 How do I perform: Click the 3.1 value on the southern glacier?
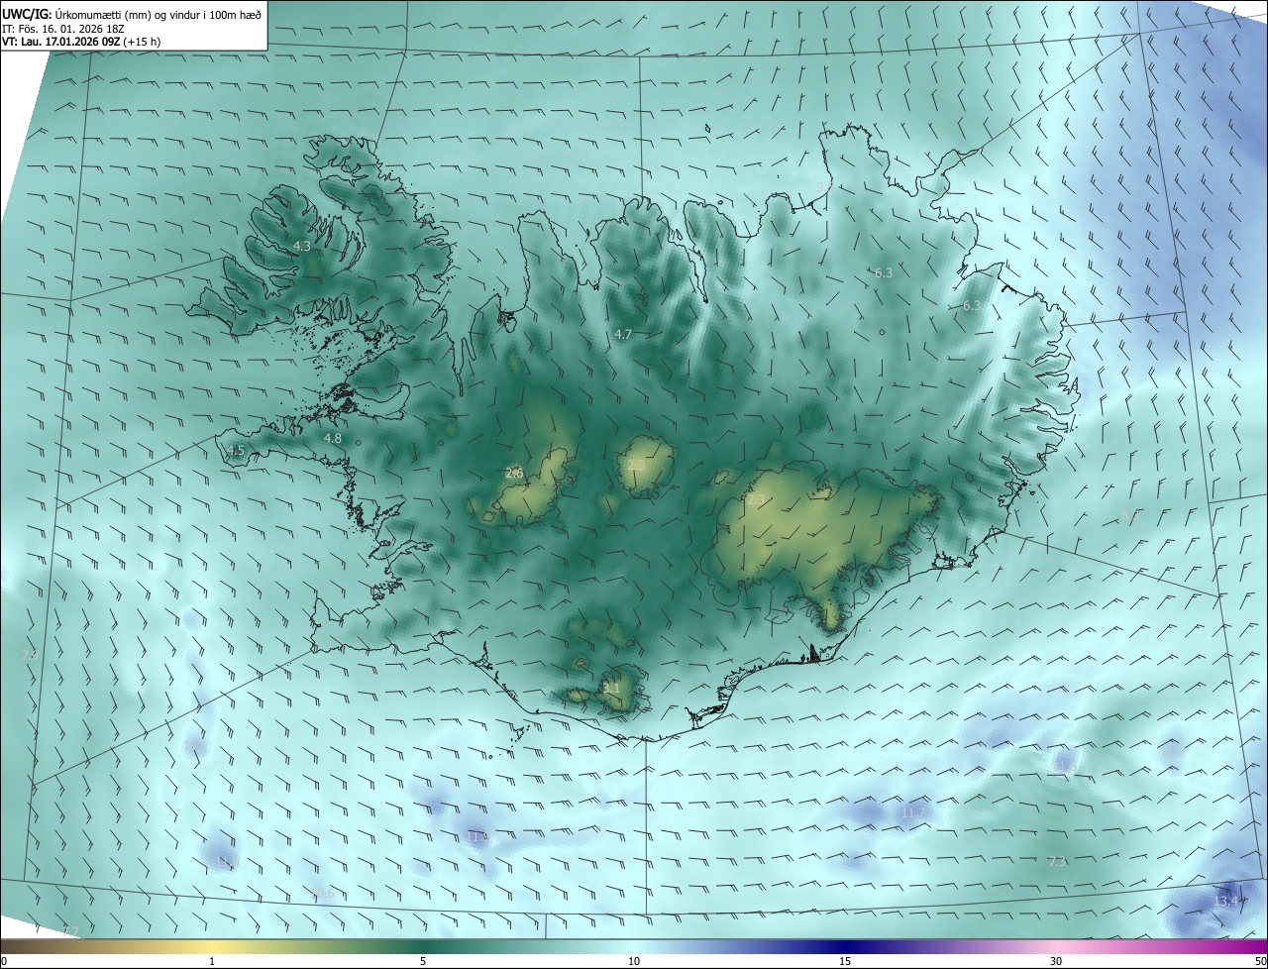[x=611, y=688]
